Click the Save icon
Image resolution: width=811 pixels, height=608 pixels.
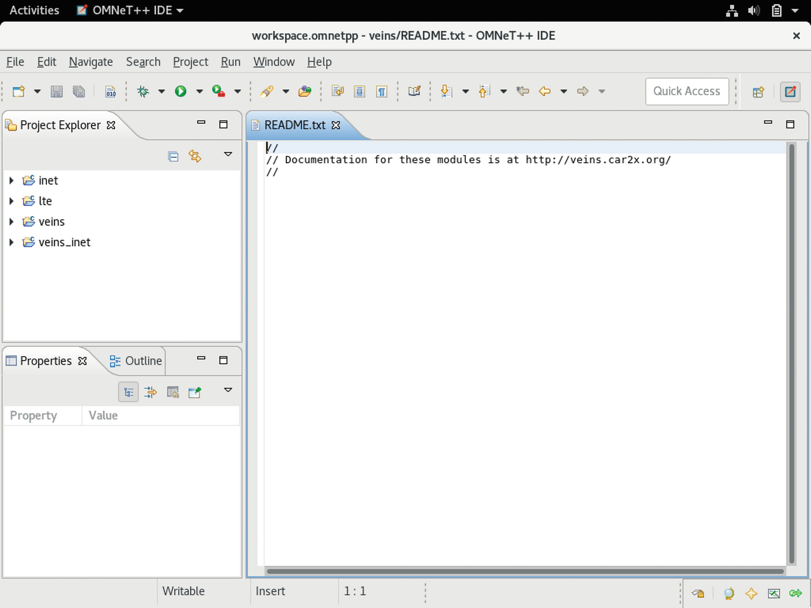pyautogui.click(x=56, y=91)
